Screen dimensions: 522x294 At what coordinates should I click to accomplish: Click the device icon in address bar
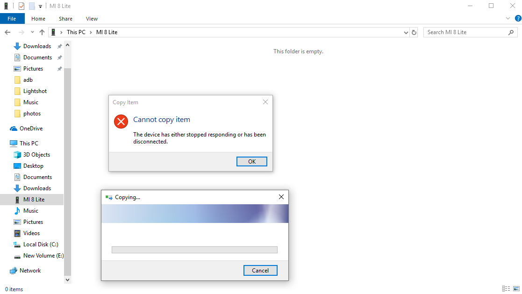[53, 32]
